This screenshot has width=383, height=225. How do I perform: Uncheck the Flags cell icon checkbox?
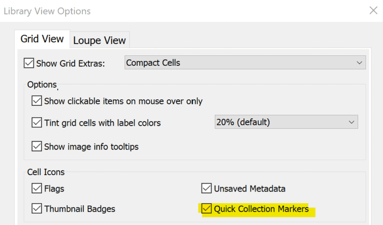click(37, 189)
